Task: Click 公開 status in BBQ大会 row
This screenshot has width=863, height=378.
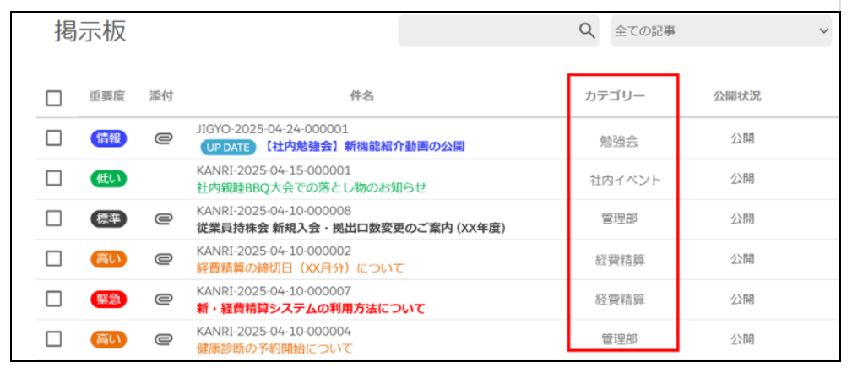Action: pyautogui.click(x=742, y=178)
